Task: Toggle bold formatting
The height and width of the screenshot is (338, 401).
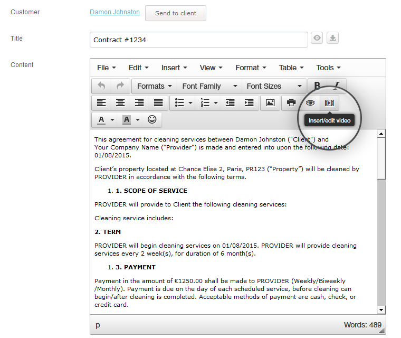Action: coord(318,86)
